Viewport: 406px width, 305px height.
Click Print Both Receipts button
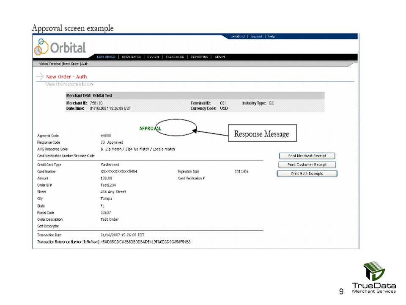[307, 174]
